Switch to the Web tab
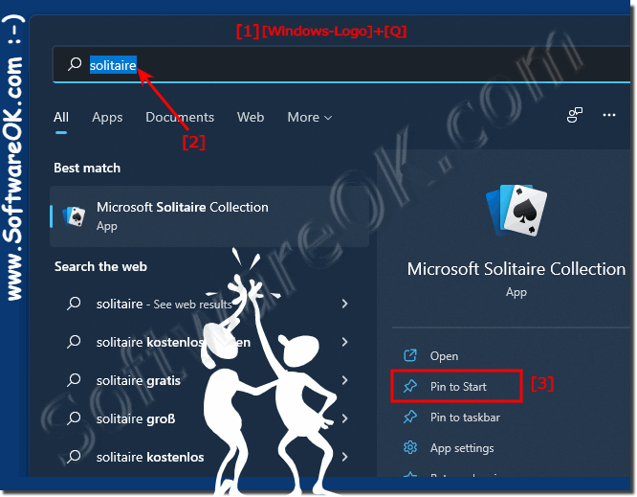The width and height of the screenshot is (637, 497). tap(251, 117)
